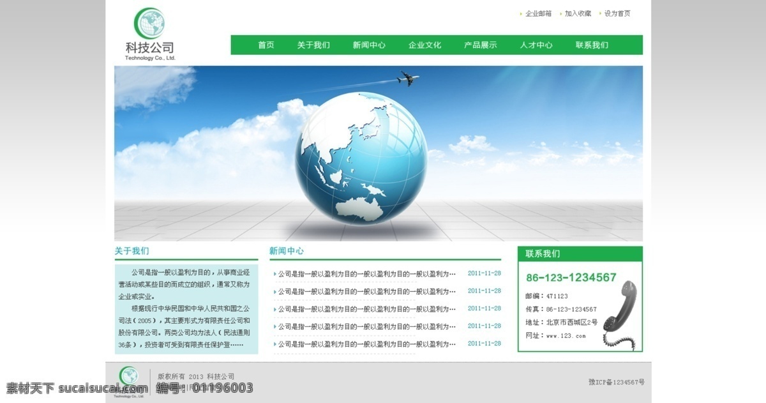Go to the 首页 menu item

(x=266, y=45)
